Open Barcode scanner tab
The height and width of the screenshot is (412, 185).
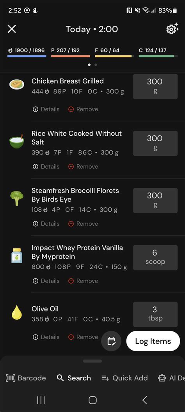point(26,378)
